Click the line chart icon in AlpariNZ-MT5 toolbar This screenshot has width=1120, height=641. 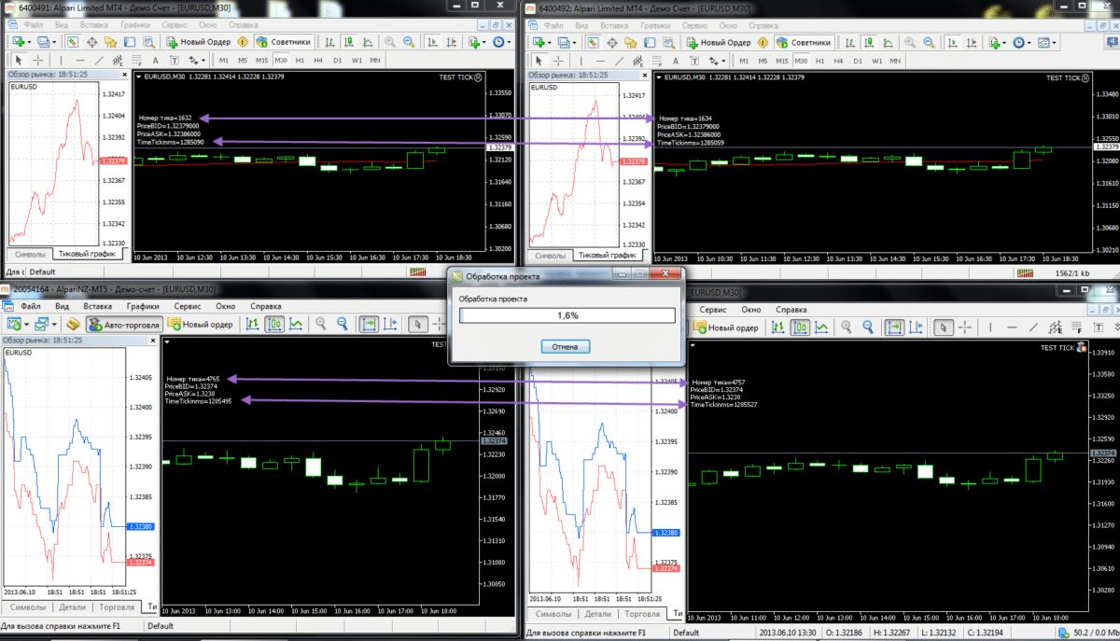[x=296, y=324]
